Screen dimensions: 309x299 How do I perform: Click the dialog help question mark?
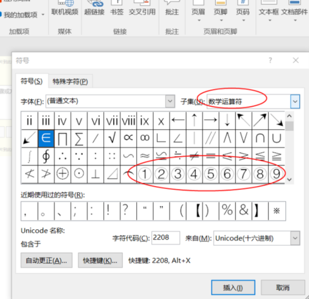tap(270, 60)
